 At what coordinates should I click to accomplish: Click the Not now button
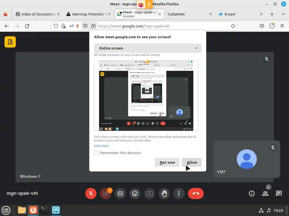[167, 162]
